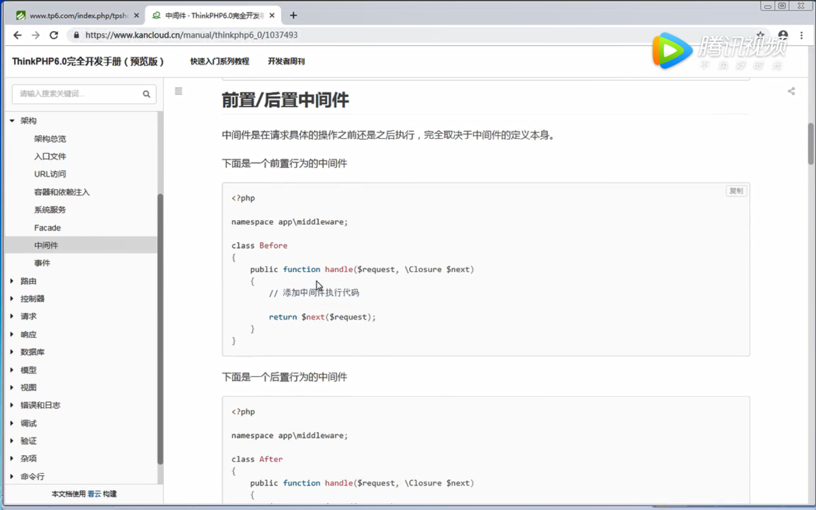This screenshot has height=510, width=816.
Task: Click the search magnifier icon in sidebar
Action: pyautogui.click(x=146, y=94)
